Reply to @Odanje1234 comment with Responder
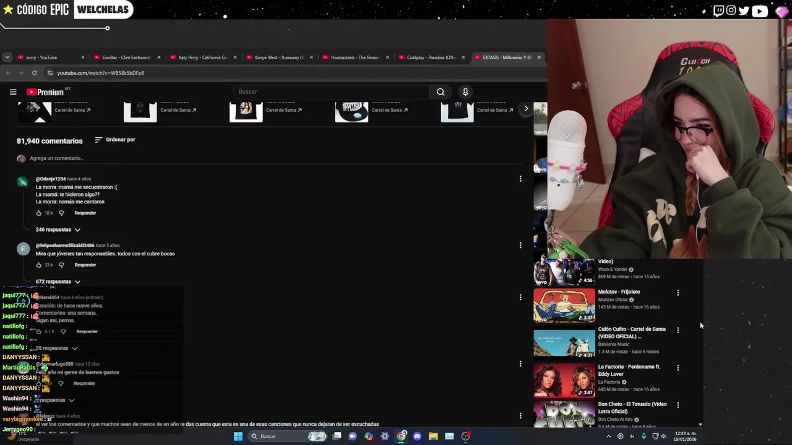Image resolution: width=792 pixels, height=445 pixels. [85, 213]
